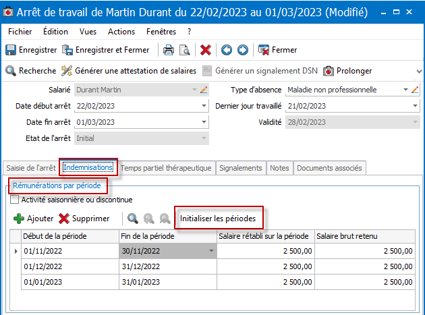Click the Fermer window icon

[x=264, y=50]
